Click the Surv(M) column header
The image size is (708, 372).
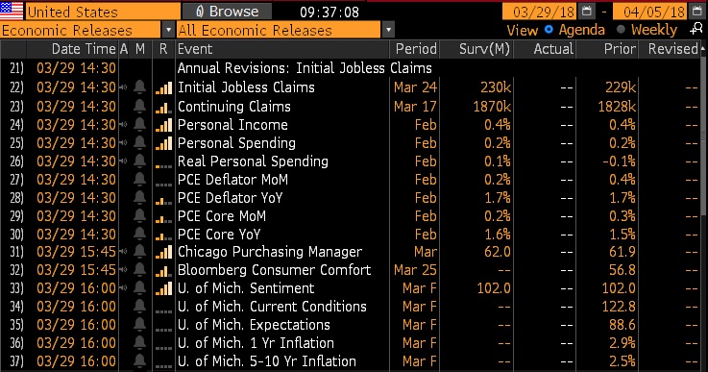(x=484, y=49)
